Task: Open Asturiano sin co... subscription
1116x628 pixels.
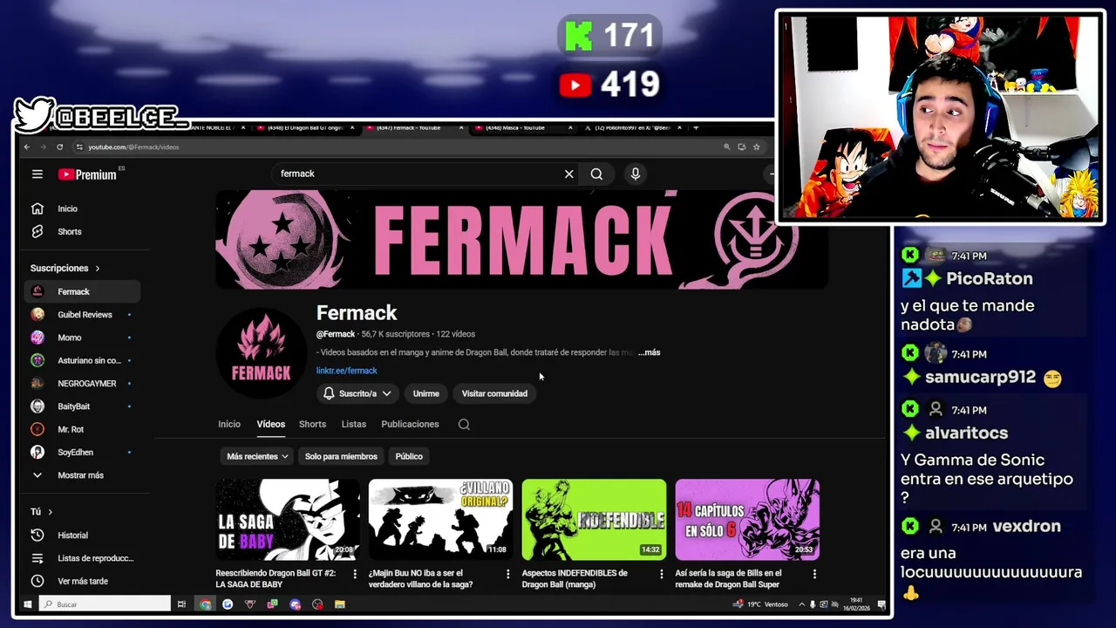Action: click(x=83, y=360)
